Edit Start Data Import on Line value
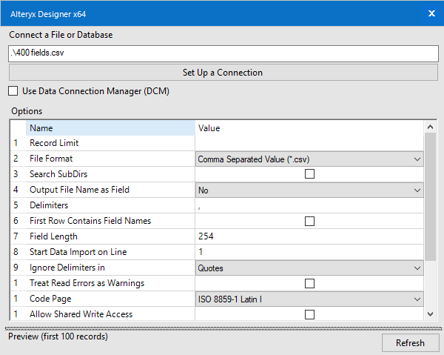The height and width of the screenshot is (355, 444). [x=309, y=252]
